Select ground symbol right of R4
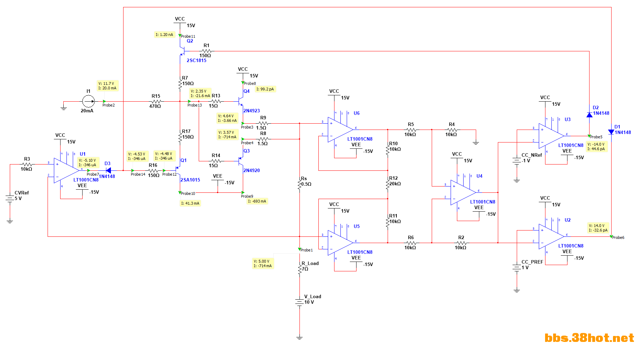 coord(476,142)
